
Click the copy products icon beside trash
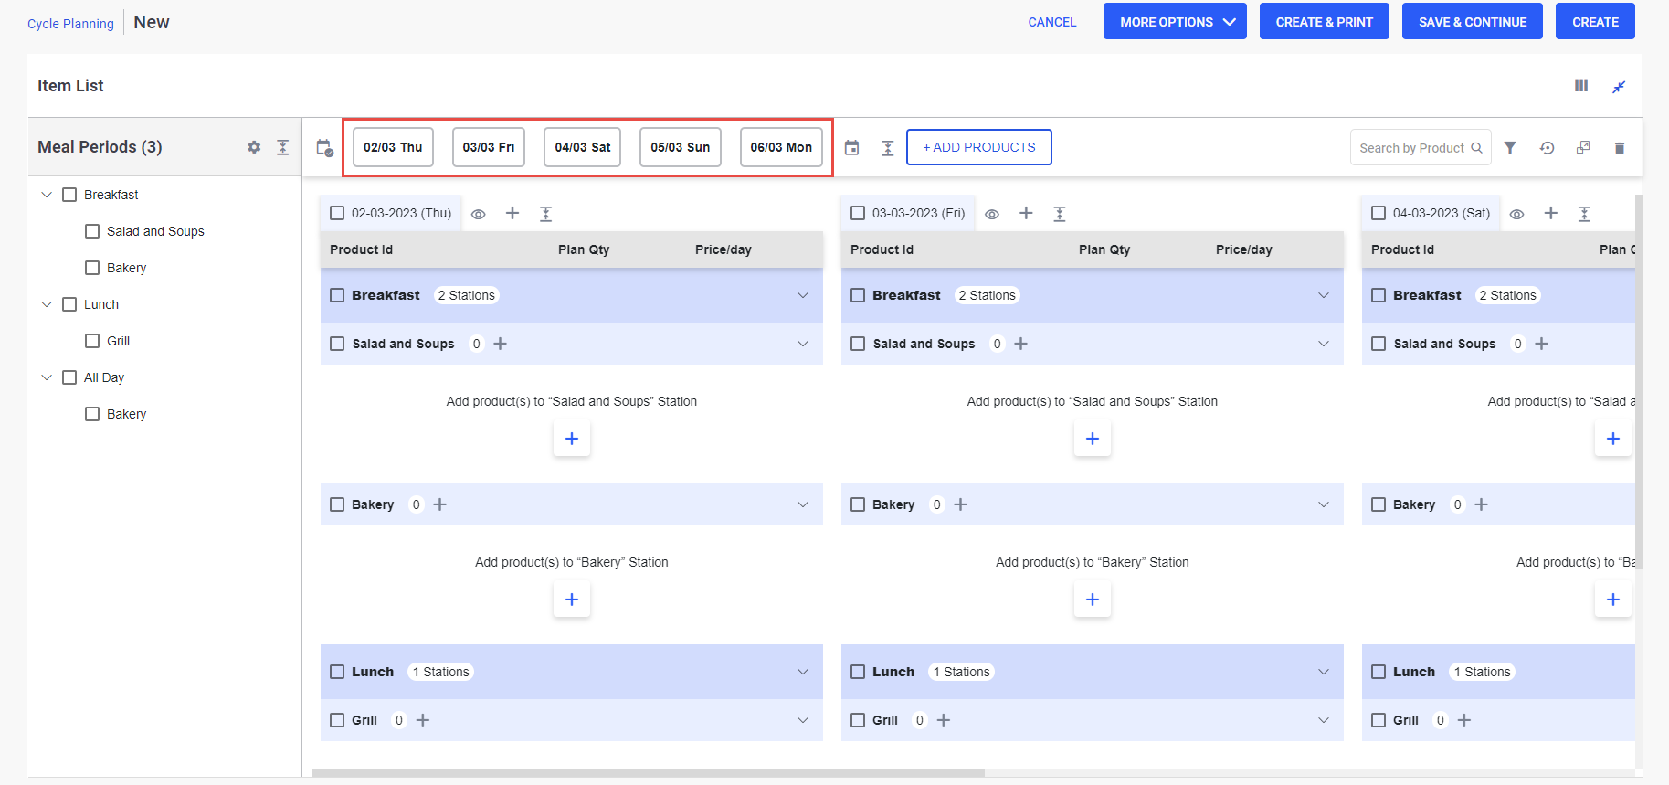coord(1583,148)
